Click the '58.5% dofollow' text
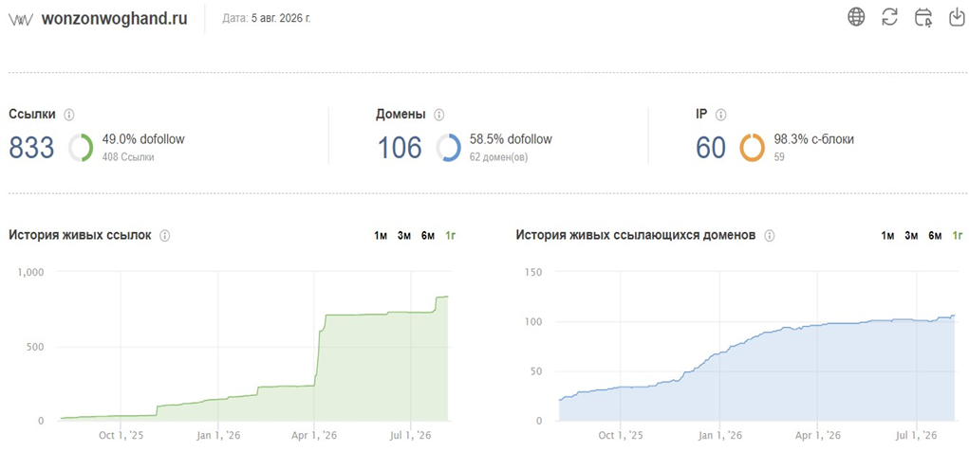The image size is (969, 451). click(511, 139)
